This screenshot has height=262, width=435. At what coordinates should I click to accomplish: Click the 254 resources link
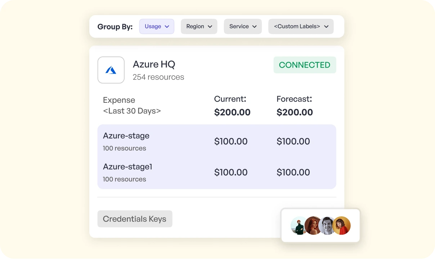coord(158,77)
